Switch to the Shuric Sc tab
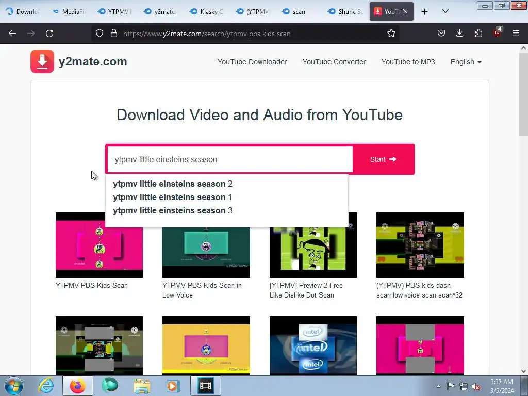Screen dimensions: 528x396 (x=345, y=11)
